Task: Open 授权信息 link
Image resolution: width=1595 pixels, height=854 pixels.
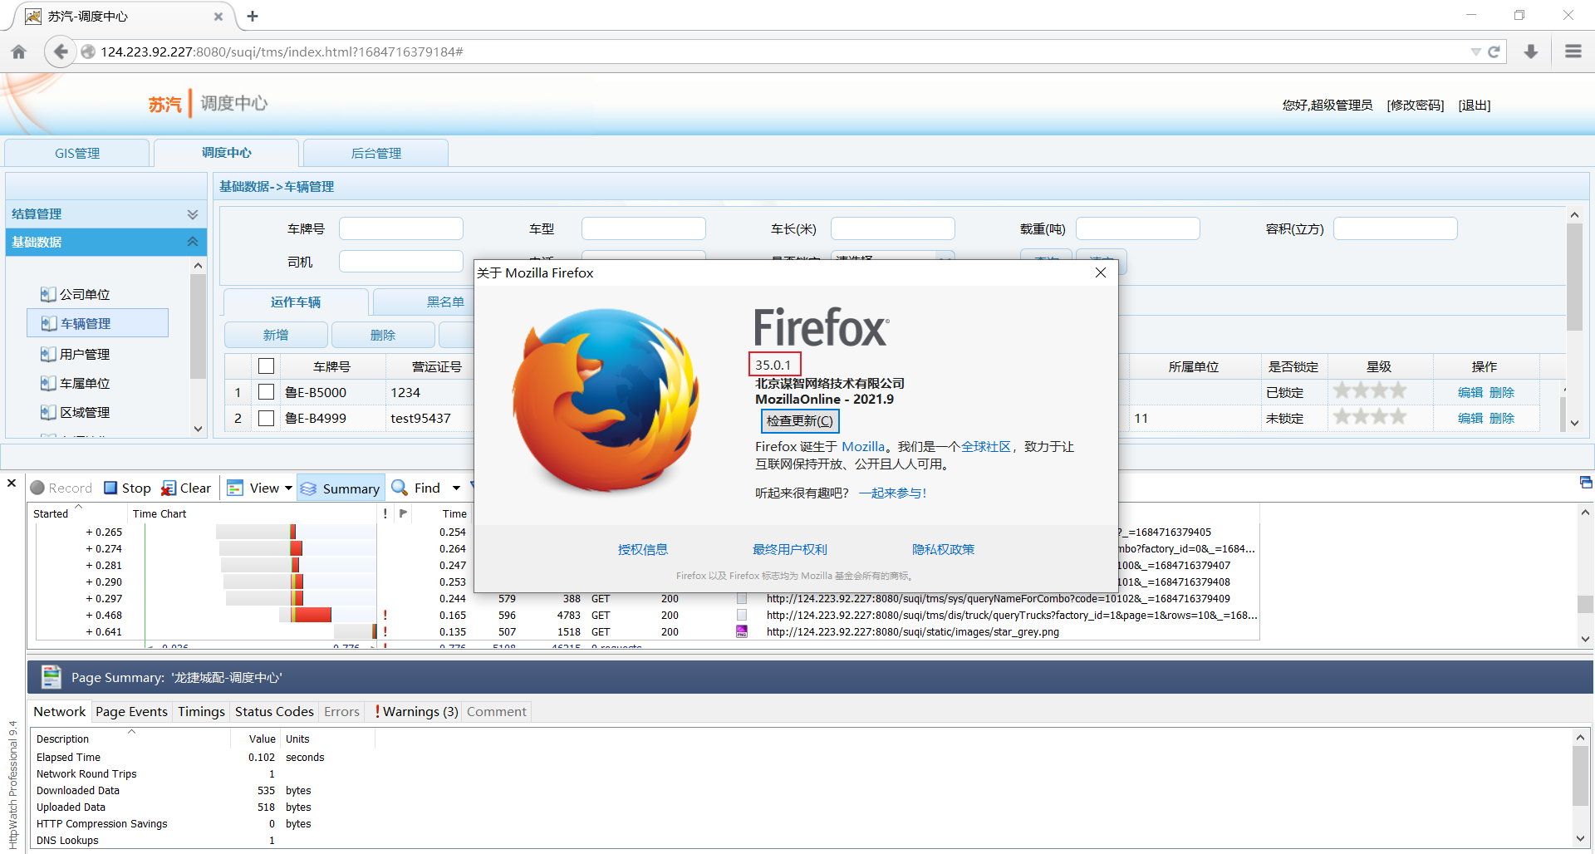Action: (x=643, y=549)
